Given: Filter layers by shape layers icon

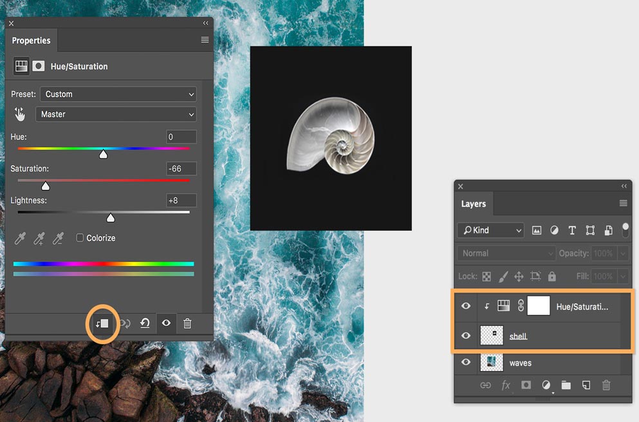Looking at the screenshot, I should pos(590,231).
